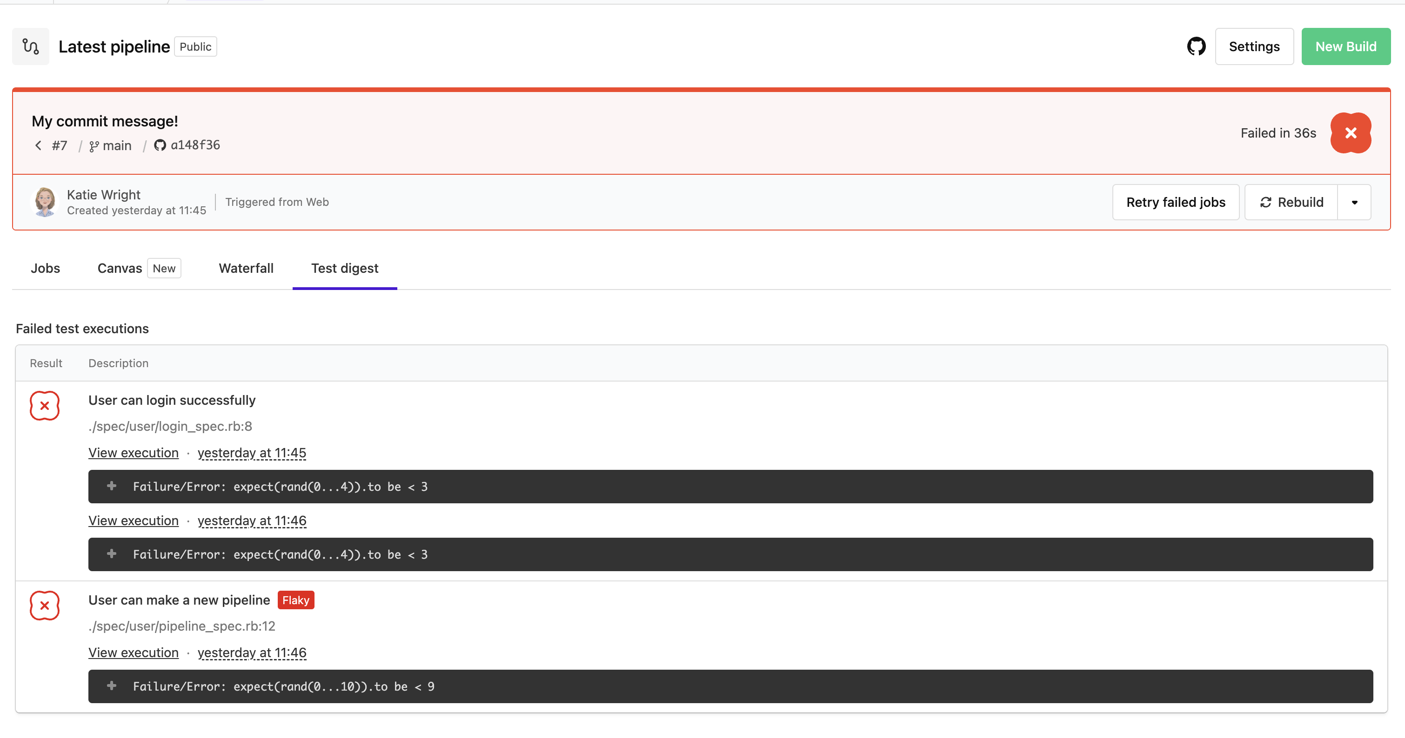Image resolution: width=1405 pixels, height=738 pixels.
Task: Open the first View execution link
Action: [x=133, y=453]
